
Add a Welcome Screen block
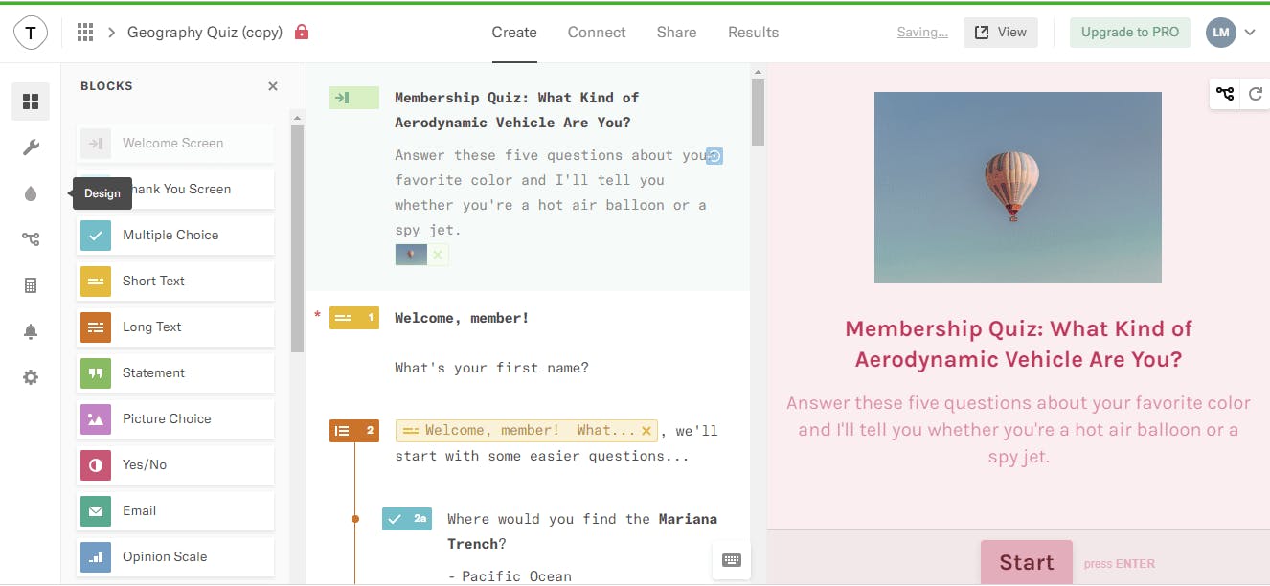coord(175,144)
